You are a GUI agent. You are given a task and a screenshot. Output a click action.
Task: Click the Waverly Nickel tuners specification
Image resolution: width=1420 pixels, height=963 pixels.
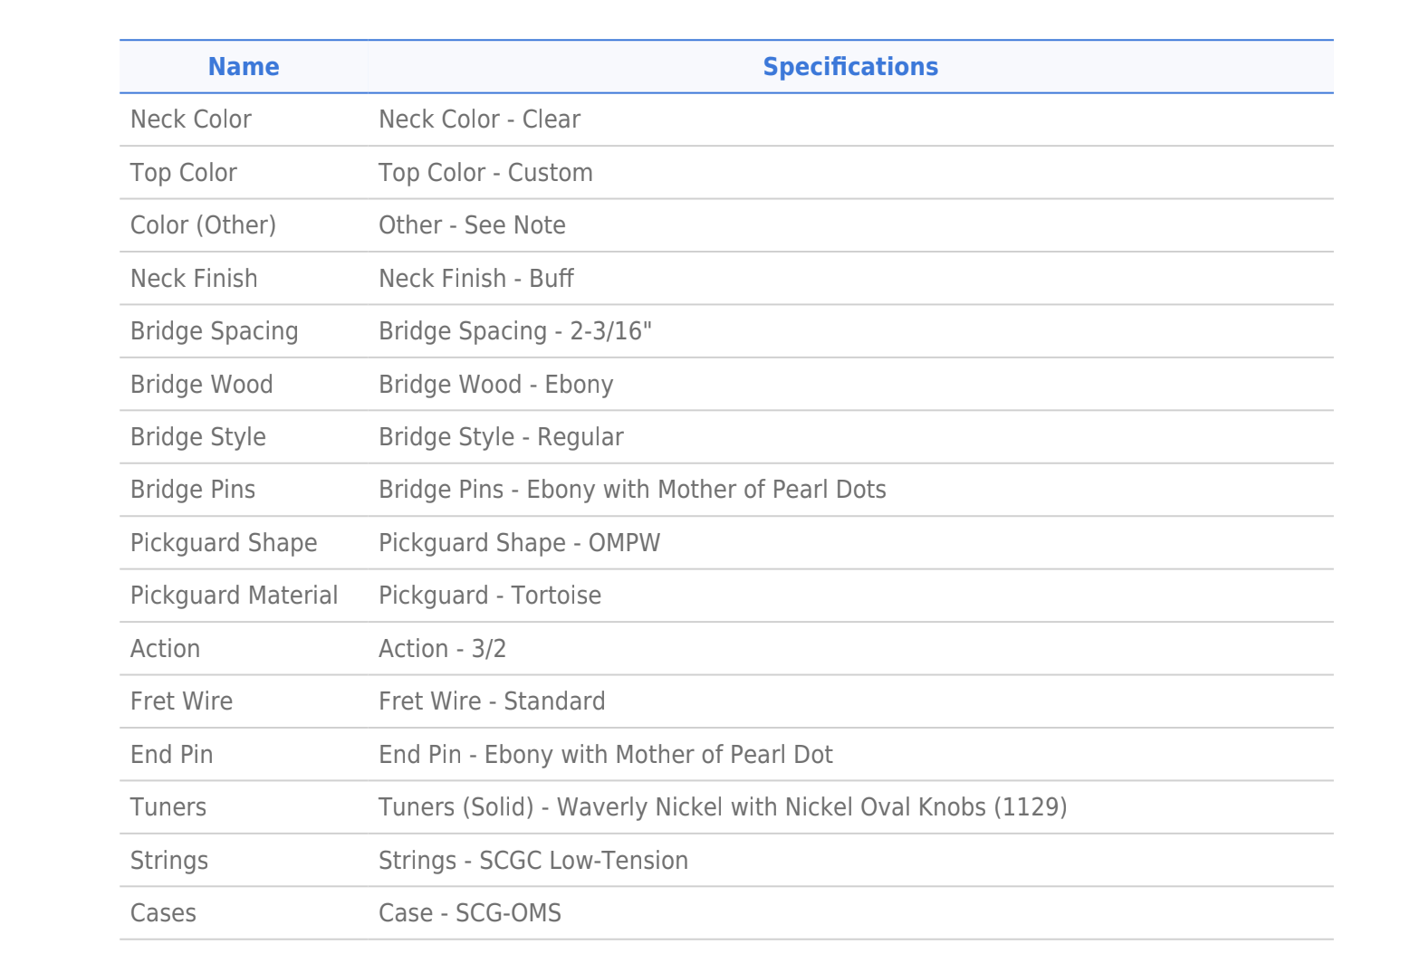pyautogui.click(x=722, y=807)
